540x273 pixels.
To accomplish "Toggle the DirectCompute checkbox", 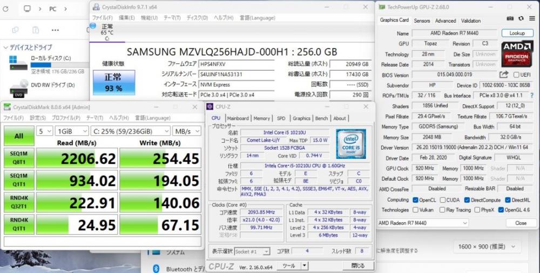I will coord(467,200).
